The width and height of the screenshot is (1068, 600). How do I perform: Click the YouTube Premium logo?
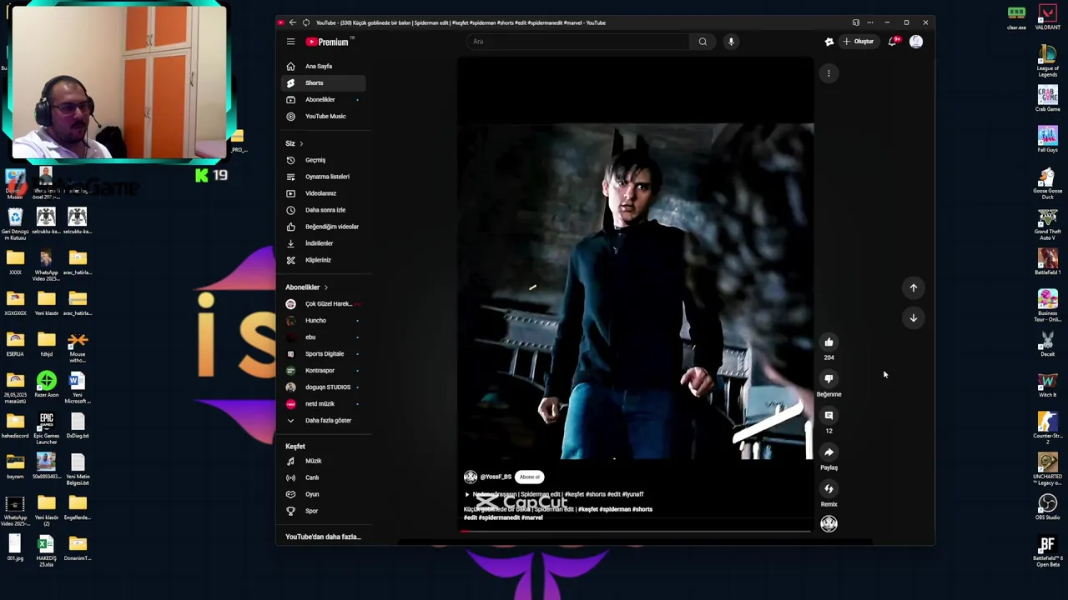(327, 42)
